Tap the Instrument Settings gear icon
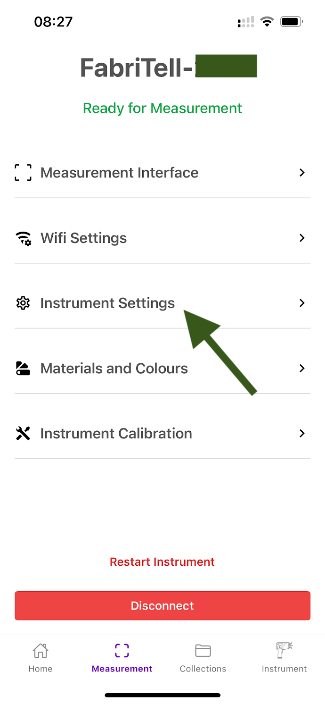This screenshot has height=704, width=325. click(23, 303)
